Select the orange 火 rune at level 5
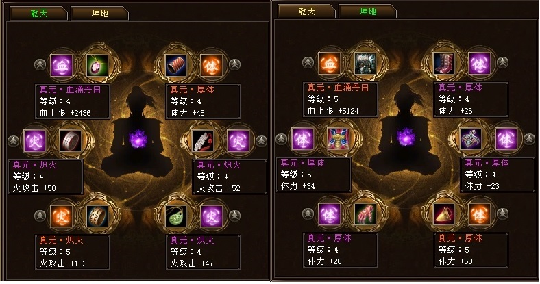 [x=61, y=216]
